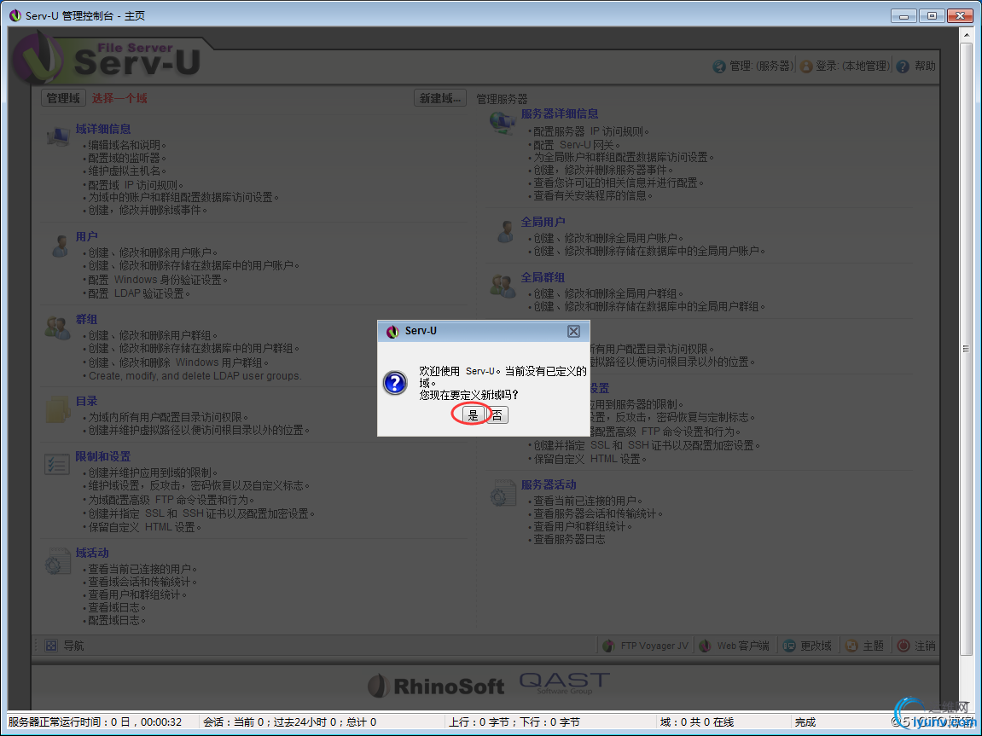Click the user icon beside 登录
This screenshot has height=736, width=982.
point(806,67)
